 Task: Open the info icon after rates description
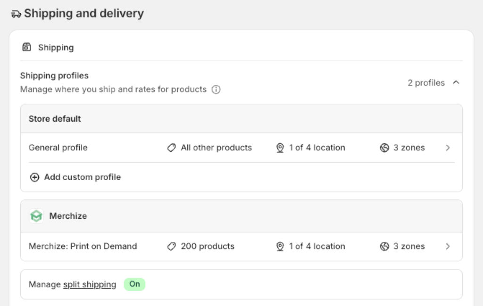click(216, 89)
